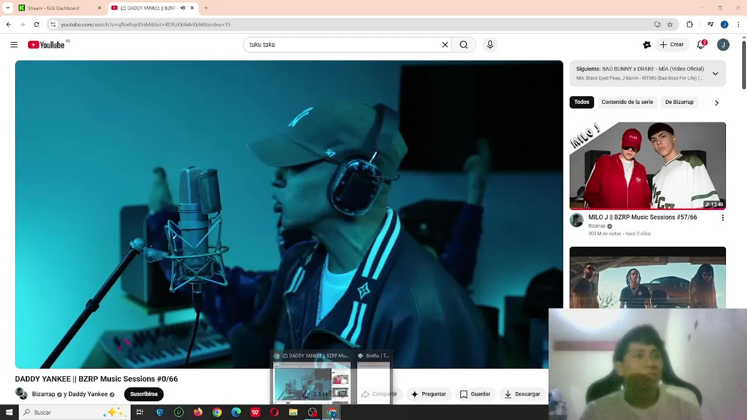Click the address bar URL
The width and height of the screenshot is (747, 420).
coord(146,24)
